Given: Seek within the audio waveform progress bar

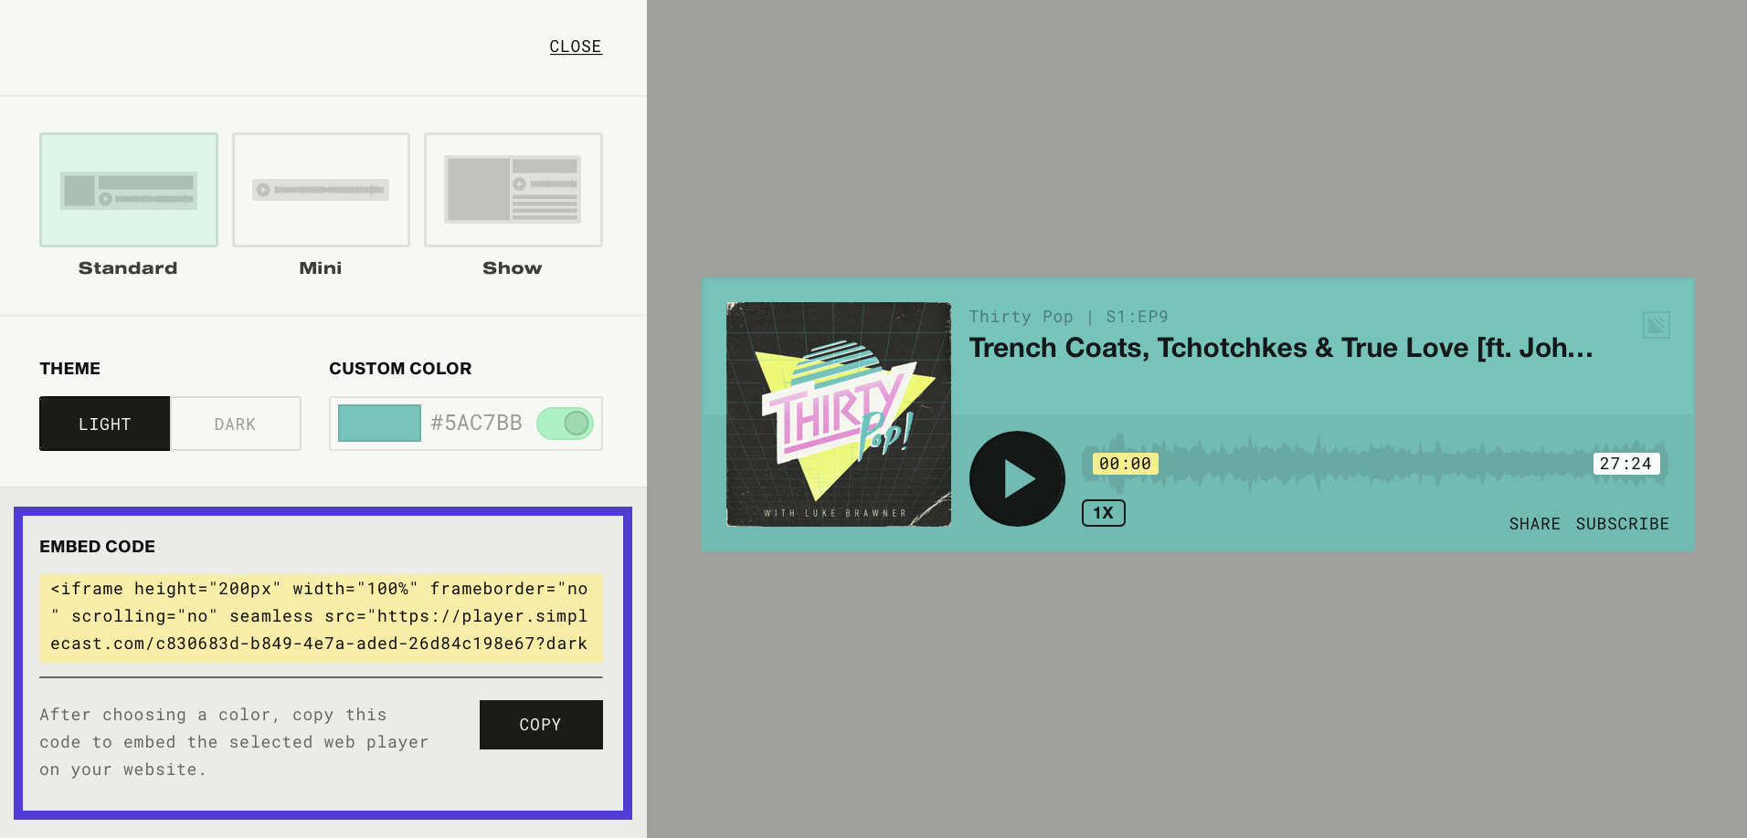Looking at the screenshot, I should click(x=1375, y=464).
